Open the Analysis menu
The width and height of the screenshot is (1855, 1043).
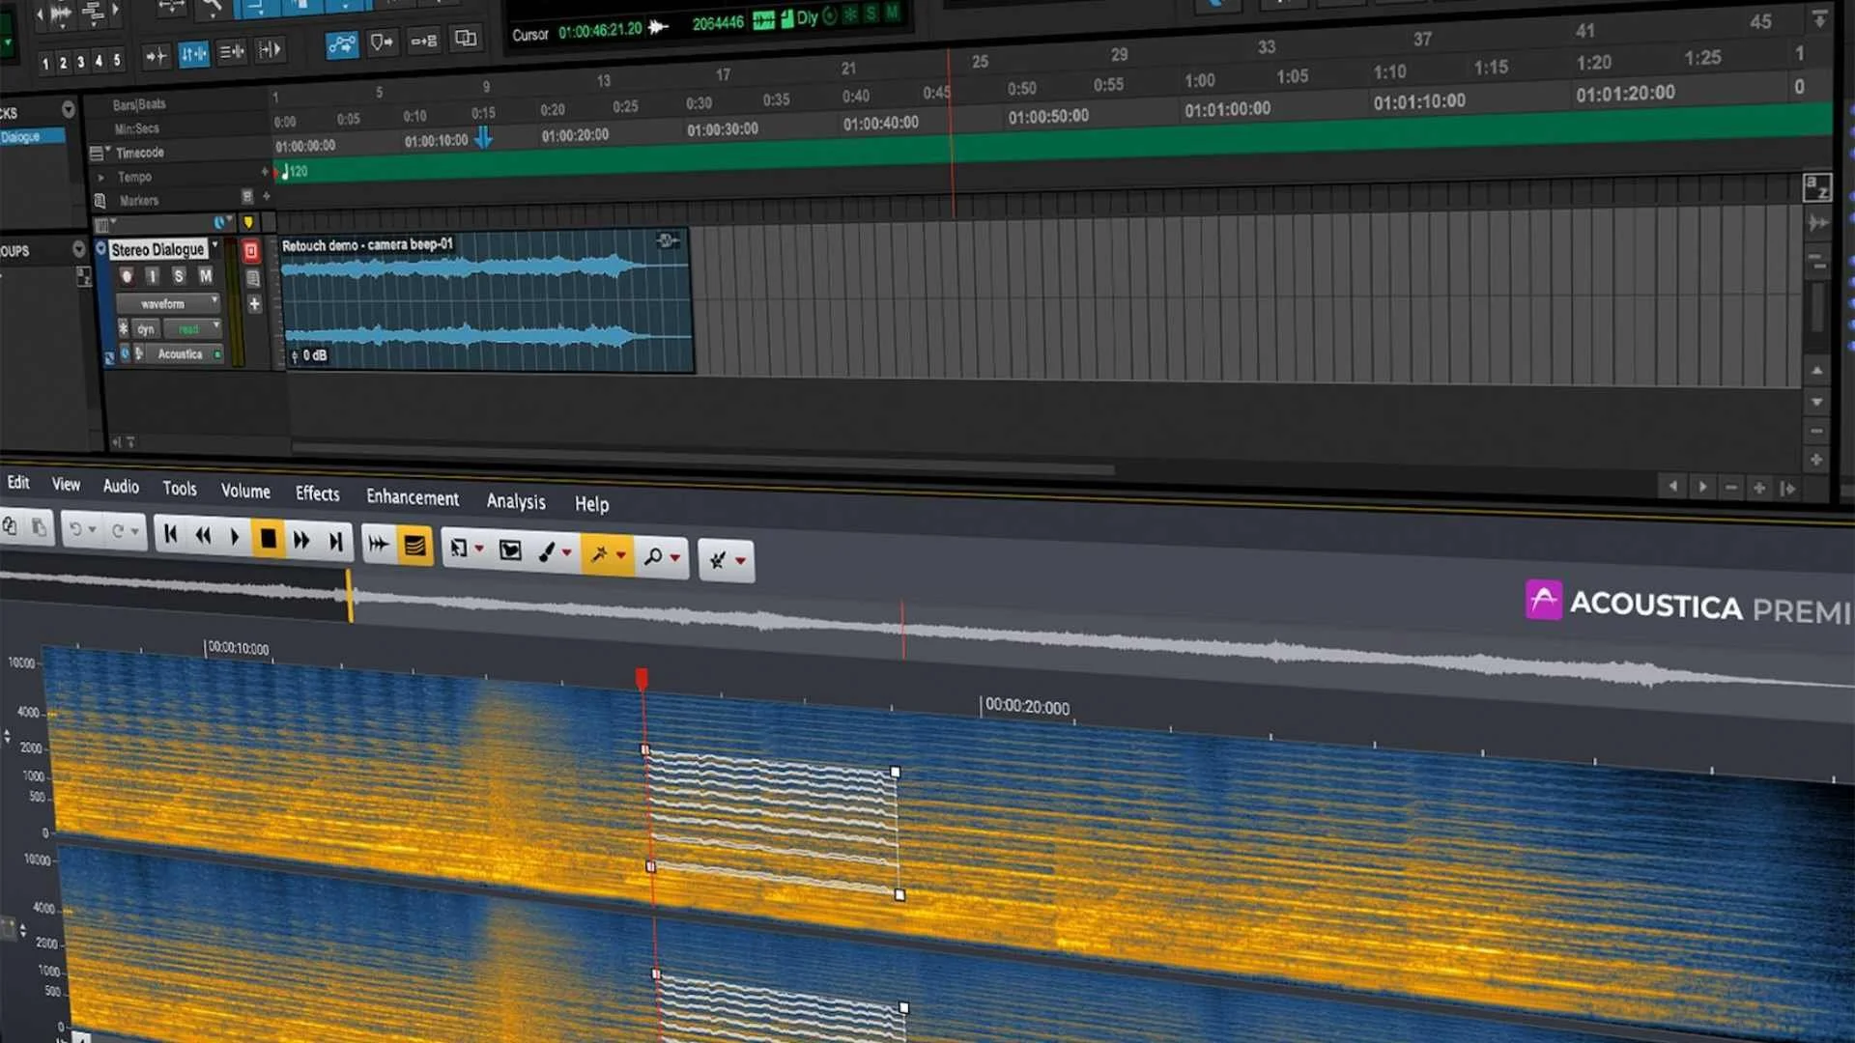tap(516, 501)
